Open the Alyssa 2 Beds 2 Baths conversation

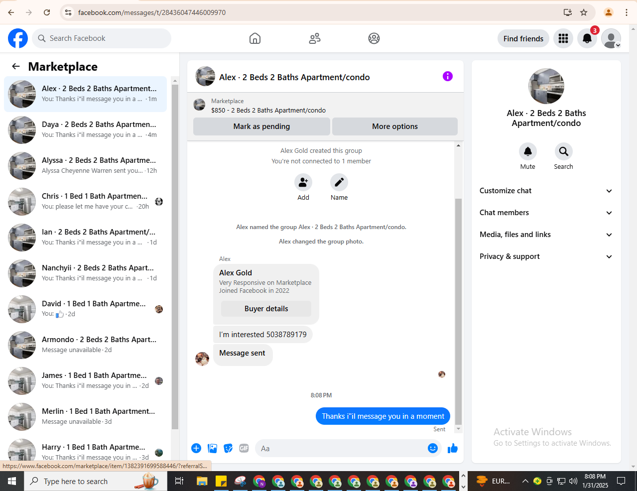[85, 166]
